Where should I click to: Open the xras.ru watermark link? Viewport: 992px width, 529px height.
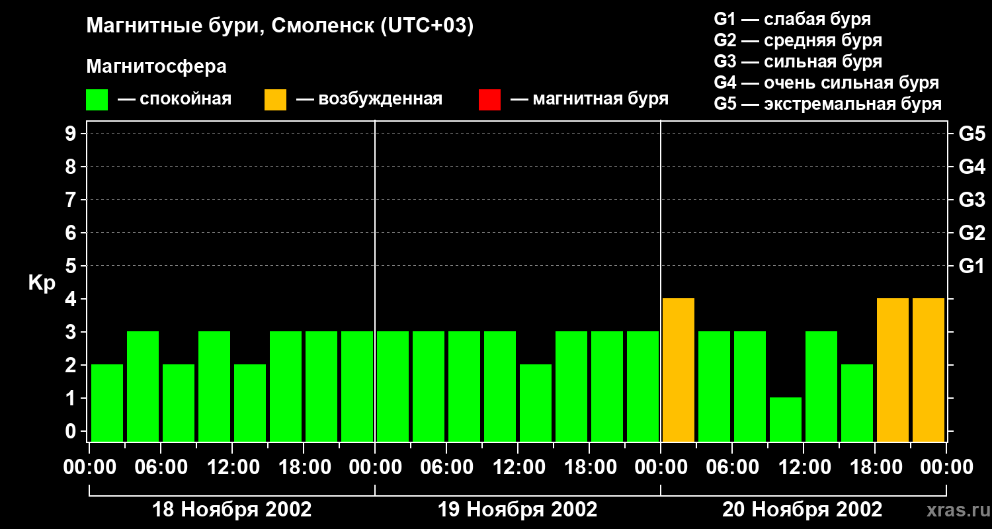[955, 510]
